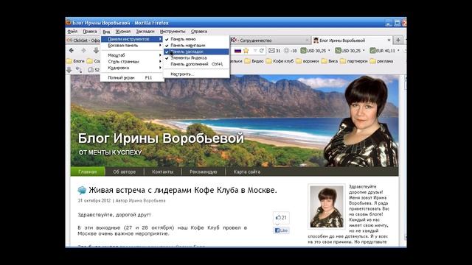Click the Firefox icon in the title bar
Image resolution: width=472 pixels, height=265 pixels.
tap(69, 23)
